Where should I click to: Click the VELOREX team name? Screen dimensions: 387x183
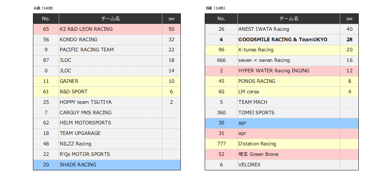[249, 165]
